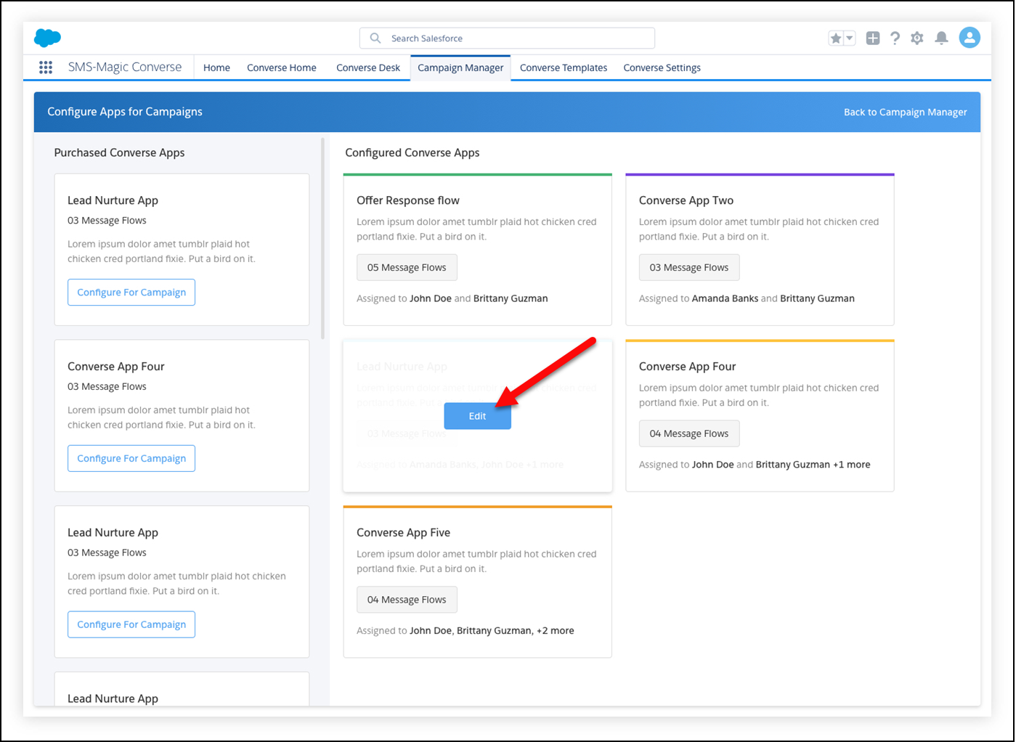1016x742 pixels.
Task: Click the configured Converse App Four title
Action: click(x=688, y=367)
